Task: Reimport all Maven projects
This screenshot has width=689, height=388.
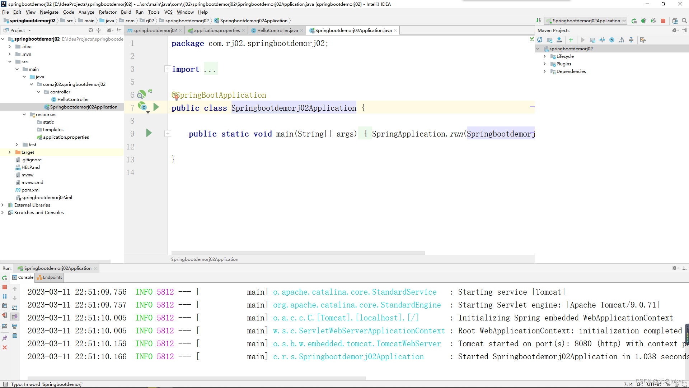Action: pyautogui.click(x=540, y=40)
